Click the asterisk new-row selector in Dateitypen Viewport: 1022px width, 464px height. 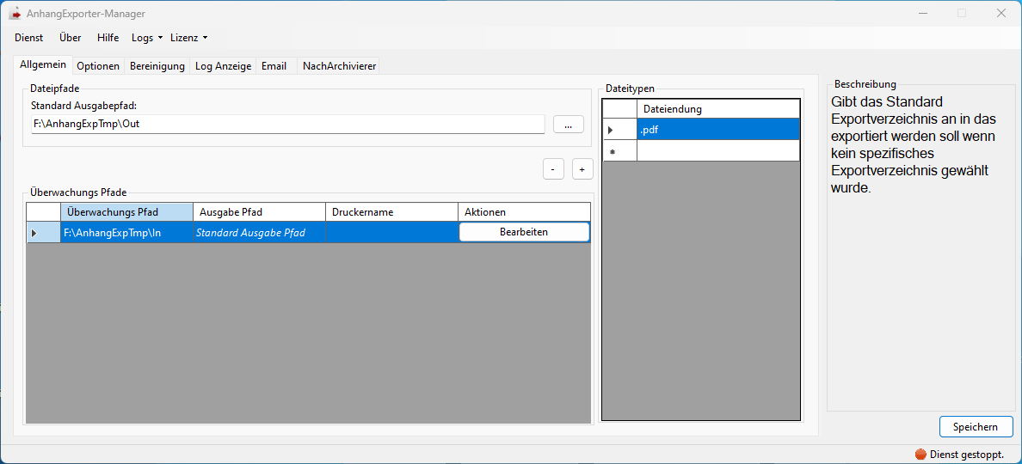620,150
